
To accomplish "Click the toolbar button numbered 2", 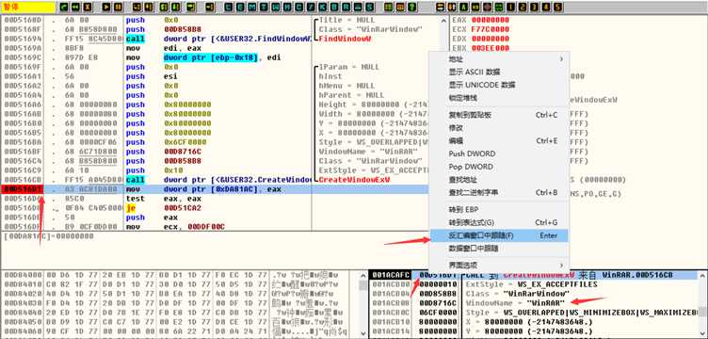I will click(522, 7).
